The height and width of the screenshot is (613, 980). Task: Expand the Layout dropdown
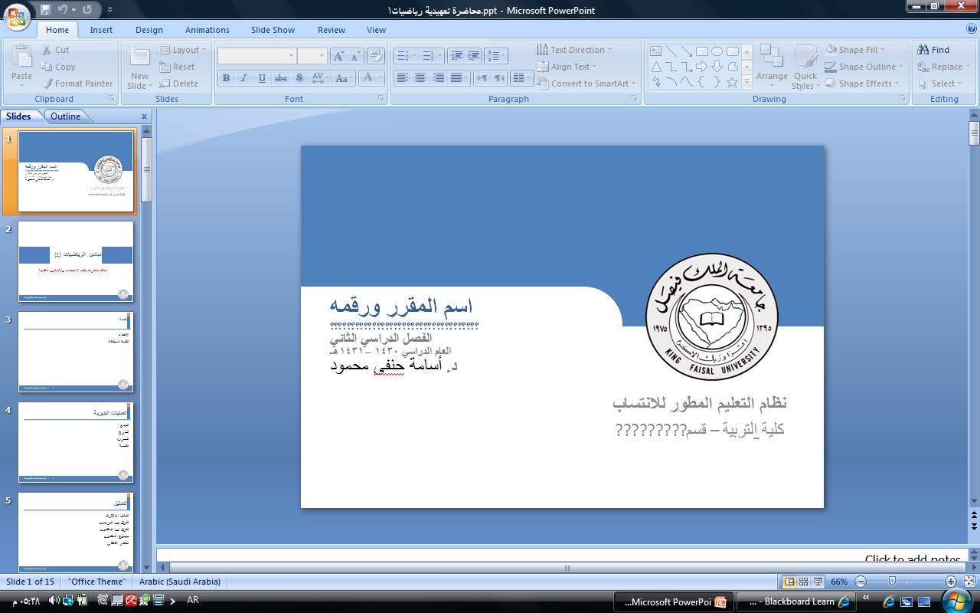click(184, 50)
